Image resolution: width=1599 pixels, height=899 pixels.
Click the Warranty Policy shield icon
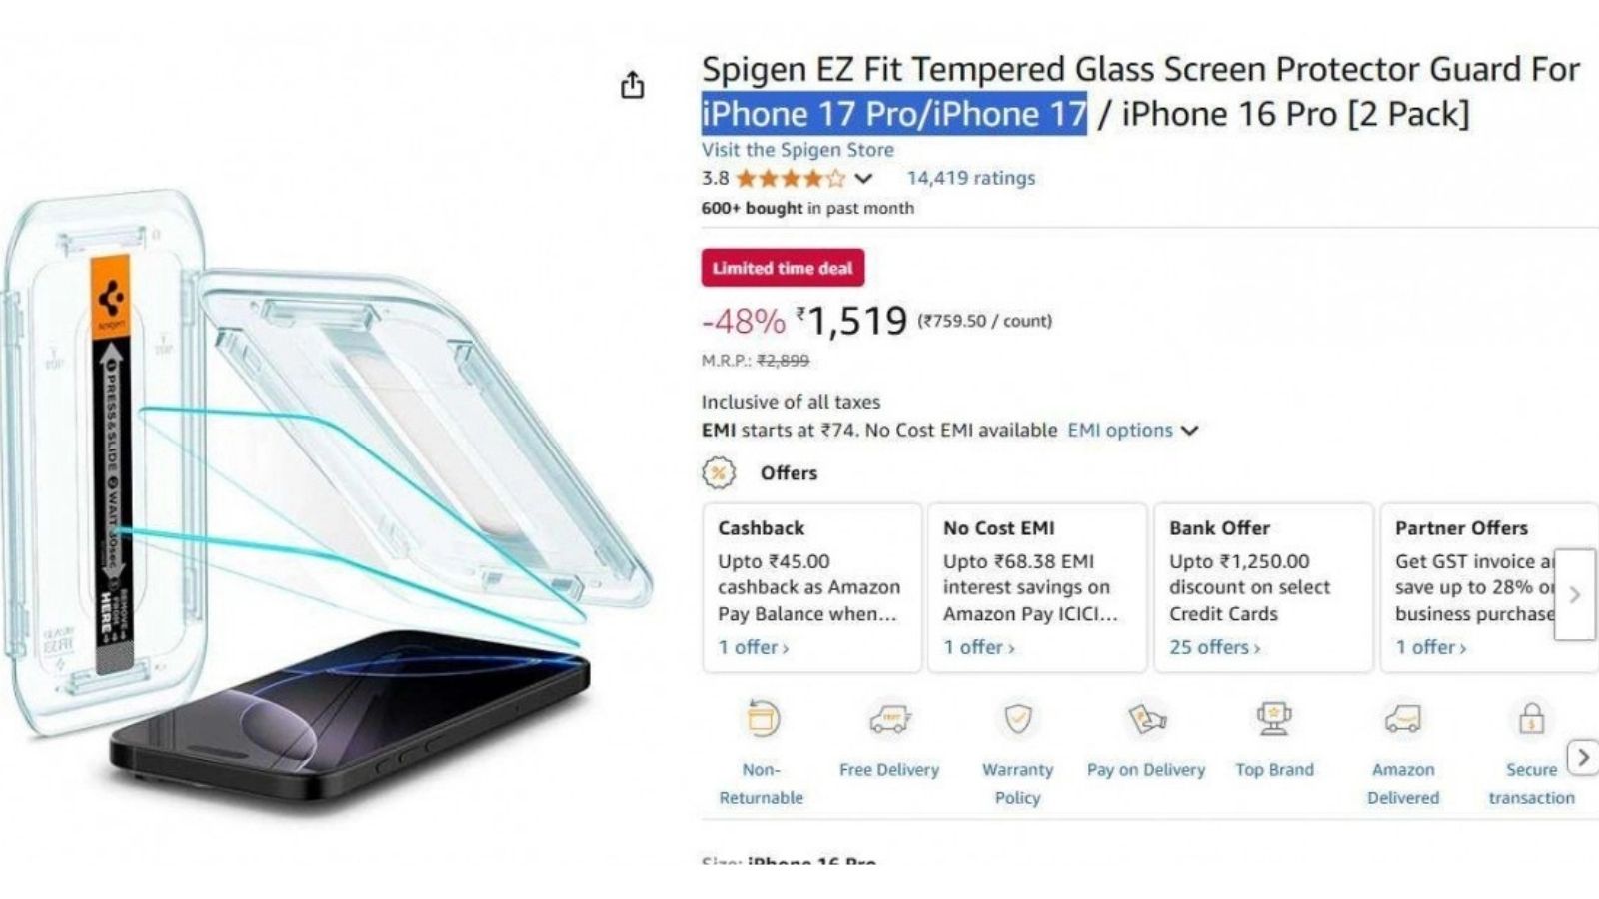1017,719
